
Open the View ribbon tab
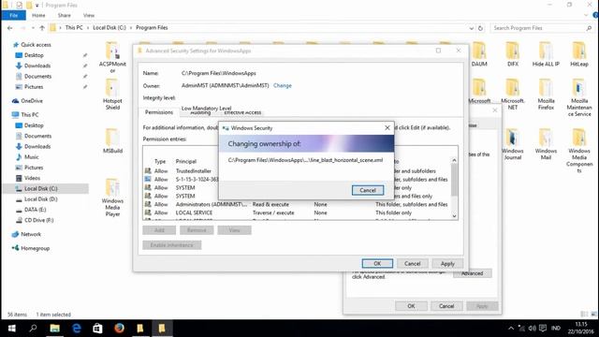[x=89, y=15]
